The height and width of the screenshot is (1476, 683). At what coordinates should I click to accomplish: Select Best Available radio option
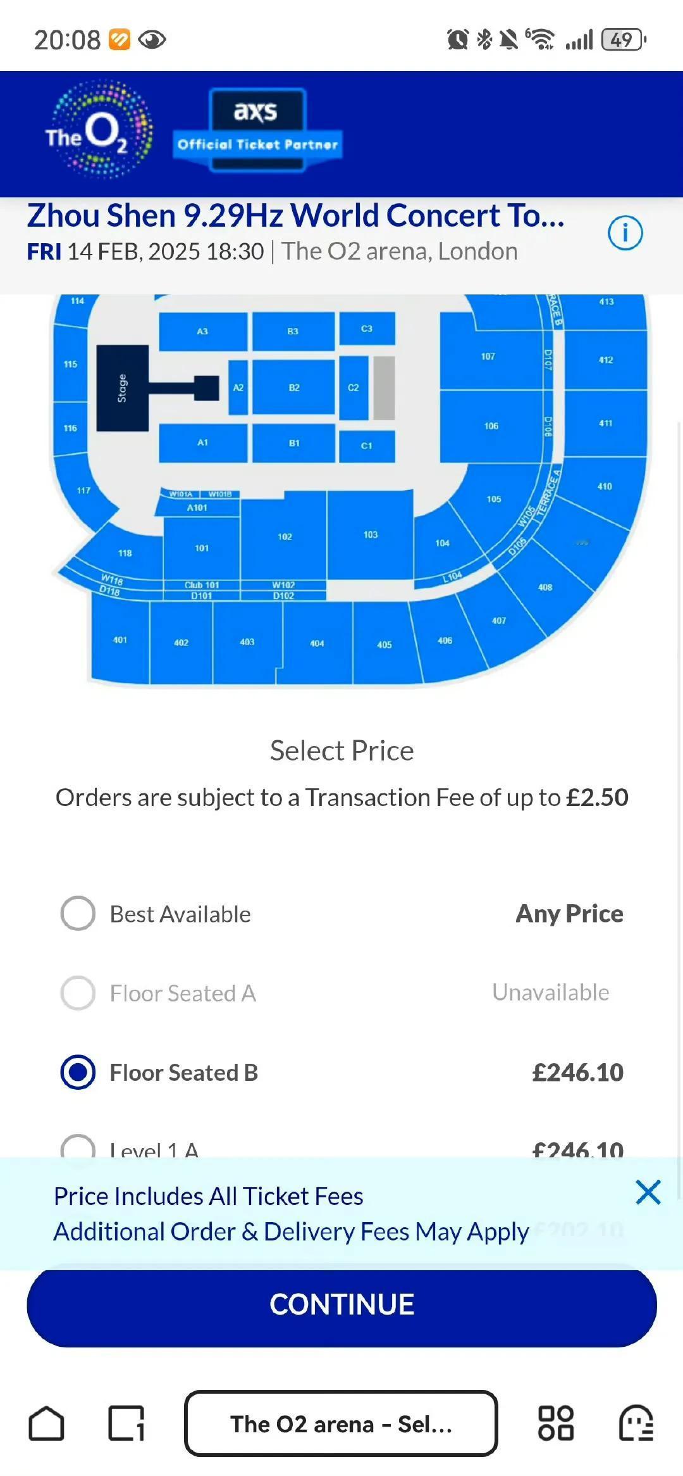[78, 913]
